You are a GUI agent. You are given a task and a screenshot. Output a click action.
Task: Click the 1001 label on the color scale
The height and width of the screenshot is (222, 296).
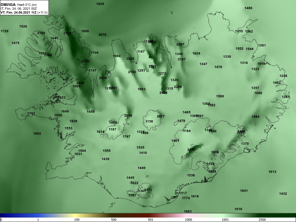[x=225, y=220]
